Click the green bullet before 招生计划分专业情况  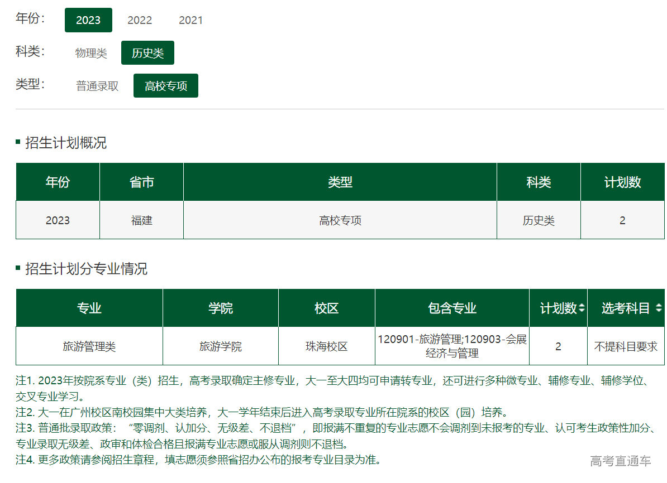tap(18, 269)
